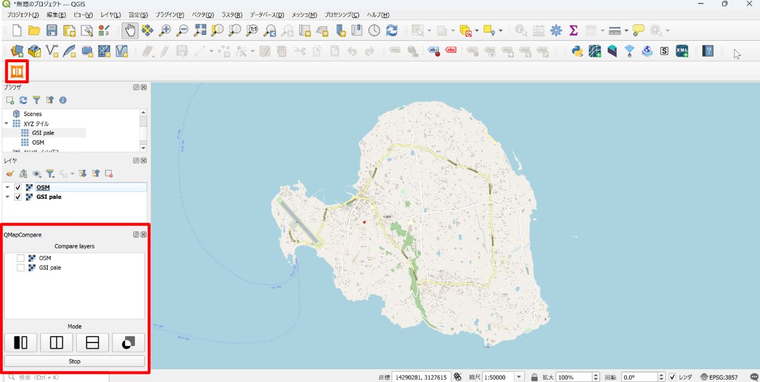The width and height of the screenshot is (760, 382).
Task: Open the Select by Location yellow dropdown arrow
Action: 500,30
